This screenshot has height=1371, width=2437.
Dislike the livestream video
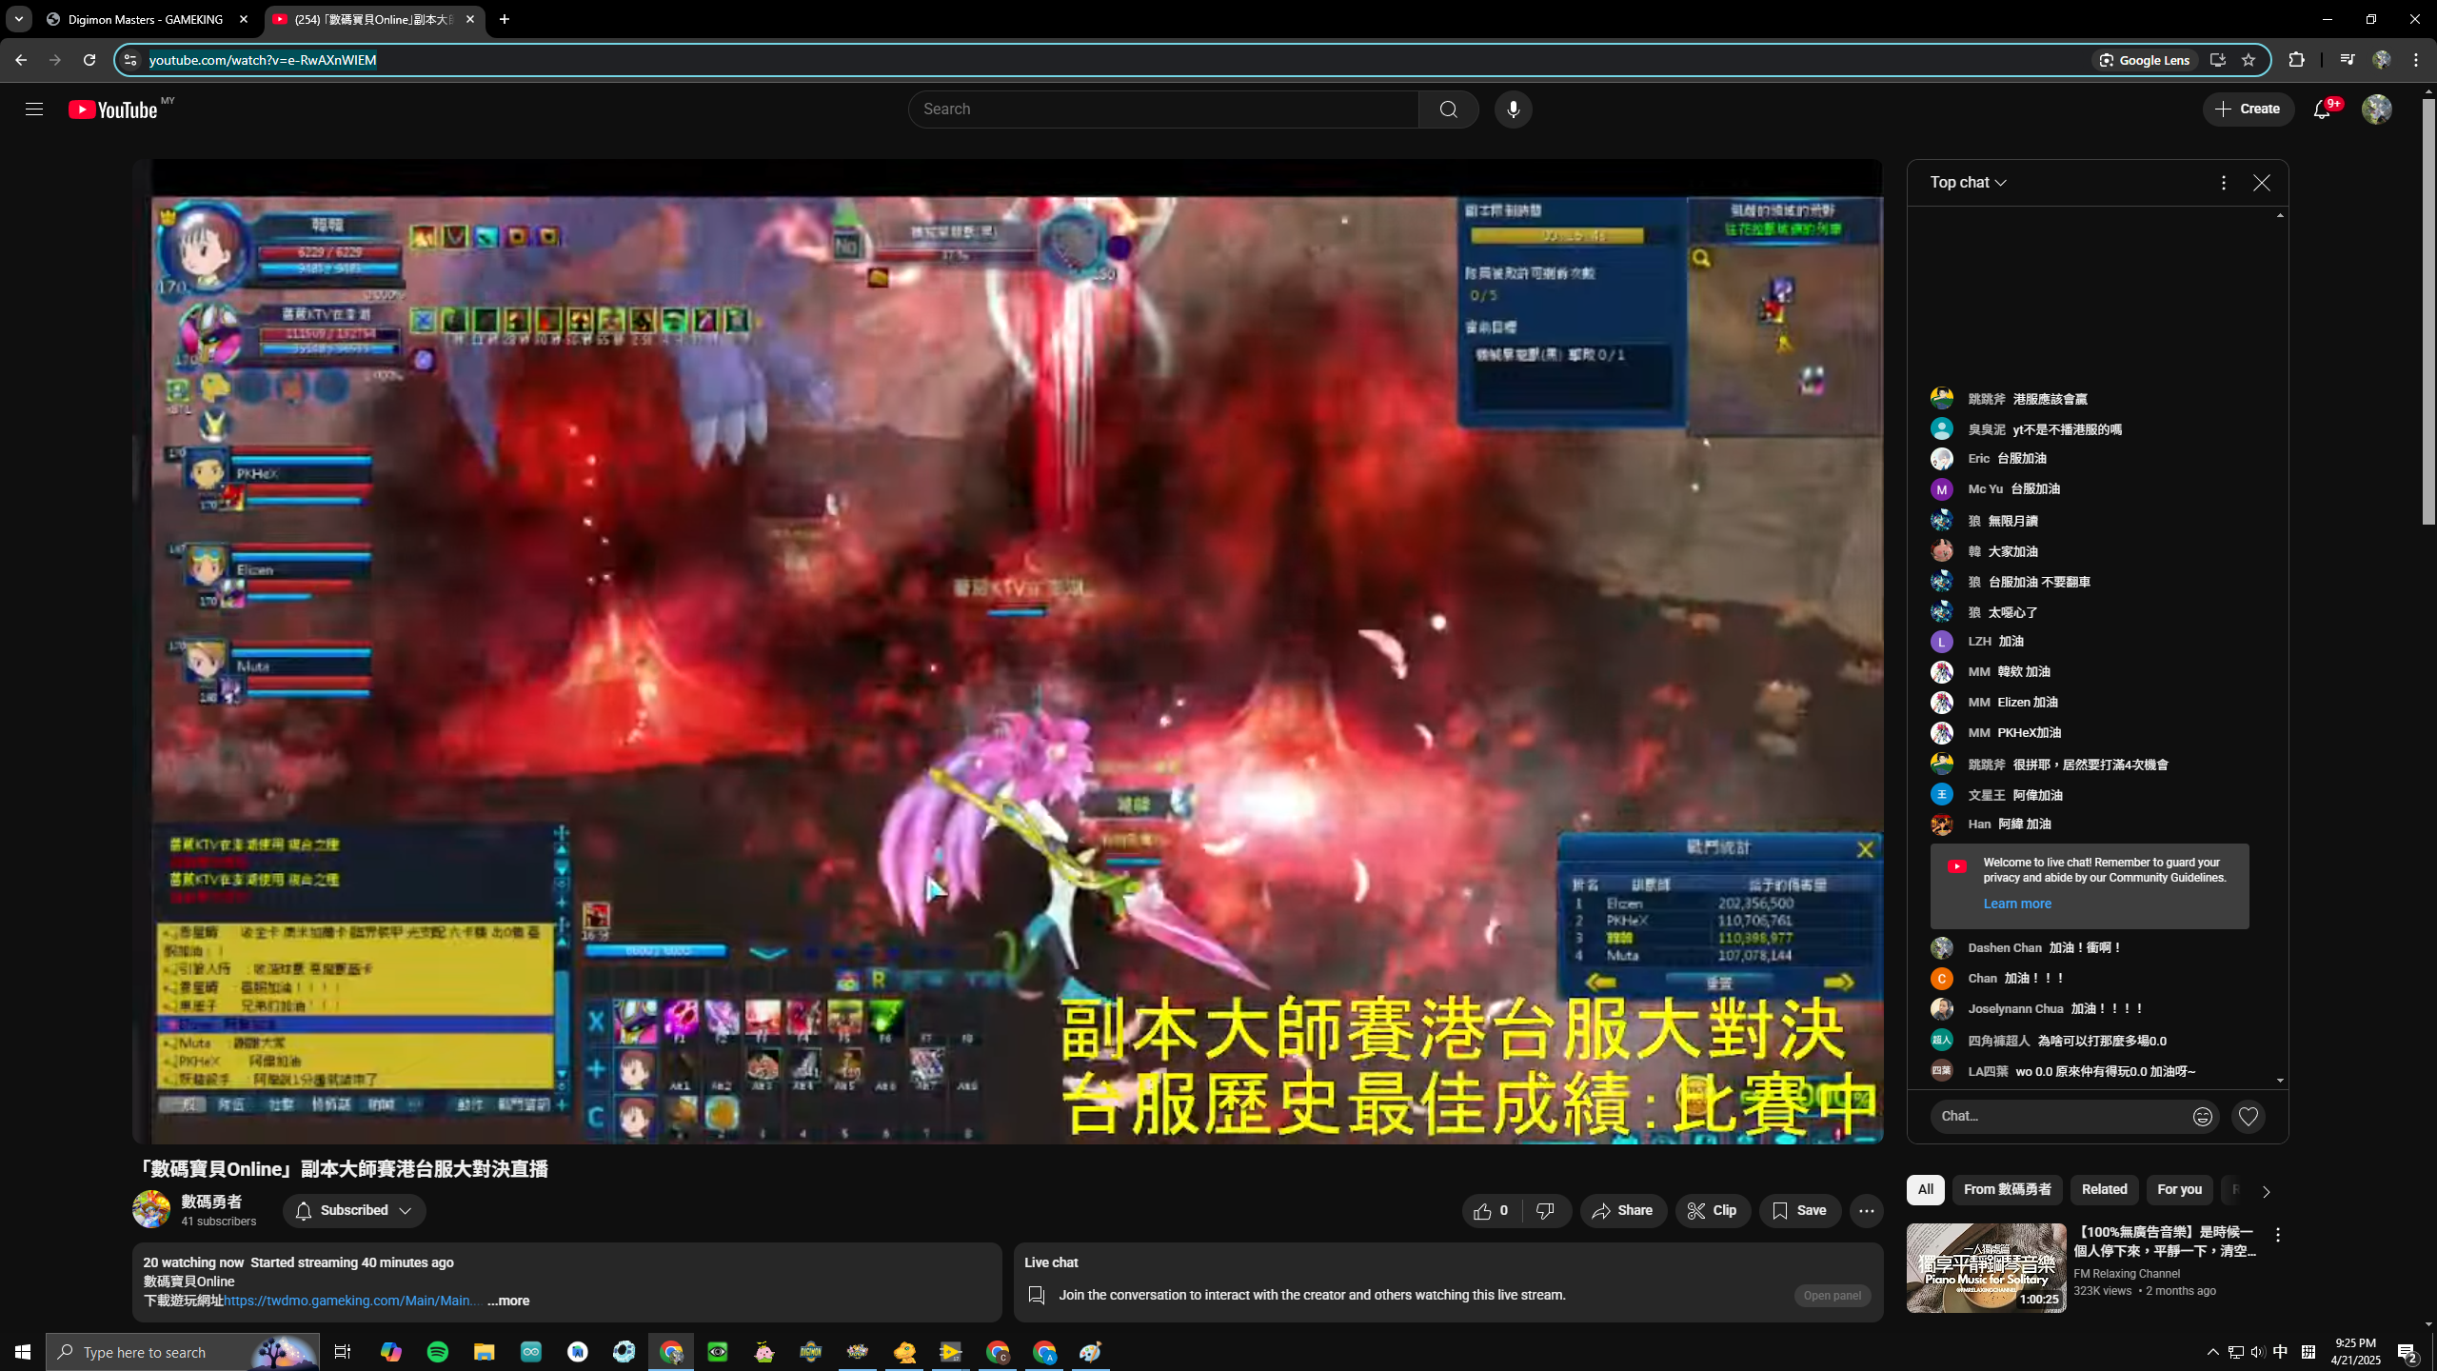pyautogui.click(x=1546, y=1211)
